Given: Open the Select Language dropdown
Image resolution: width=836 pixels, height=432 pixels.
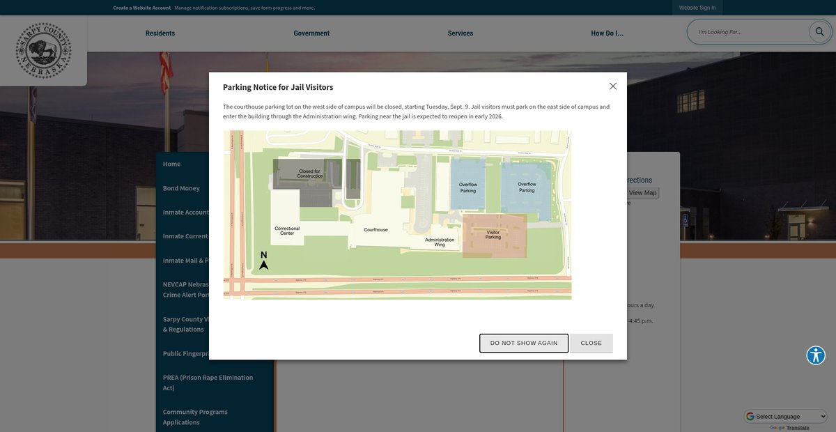Looking at the screenshot, I should 785,416.
